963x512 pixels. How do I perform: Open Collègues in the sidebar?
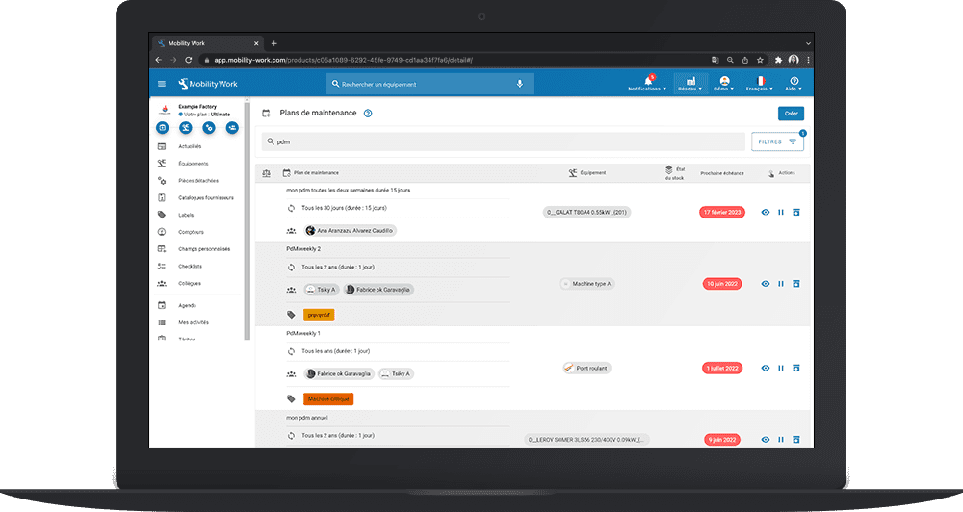[190, 284]
